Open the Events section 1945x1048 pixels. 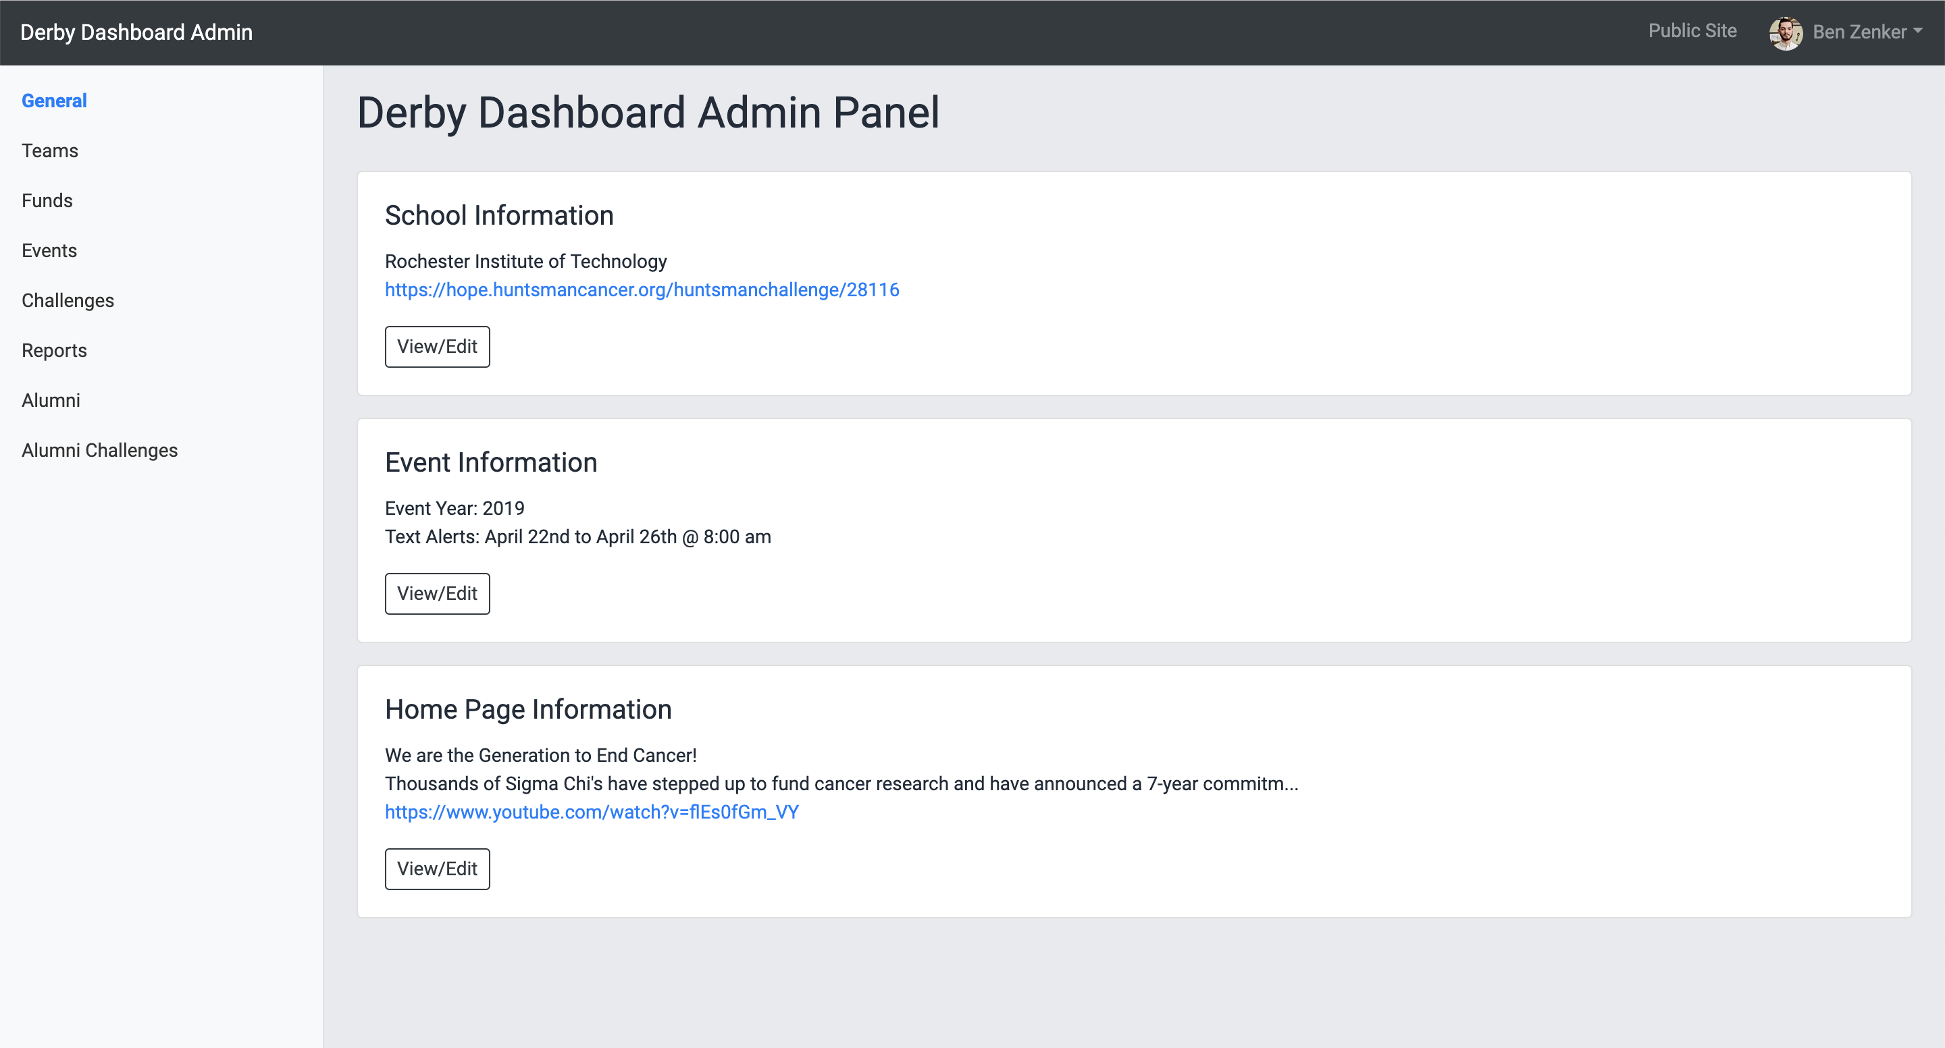coord(49,250)
